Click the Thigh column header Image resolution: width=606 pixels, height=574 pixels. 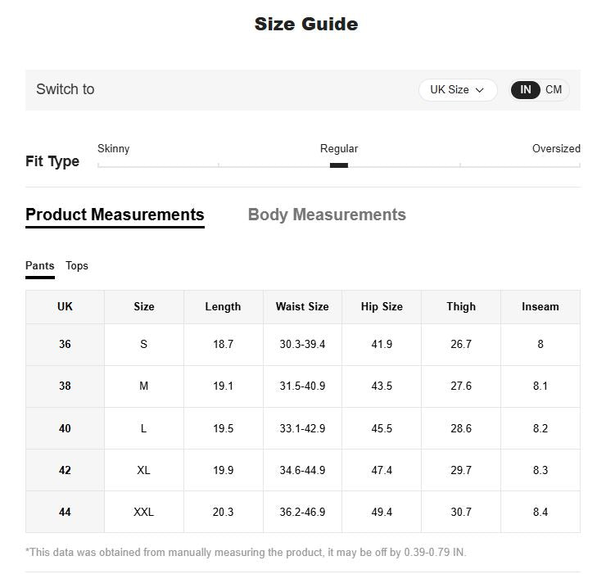click(x=461, y=307)
